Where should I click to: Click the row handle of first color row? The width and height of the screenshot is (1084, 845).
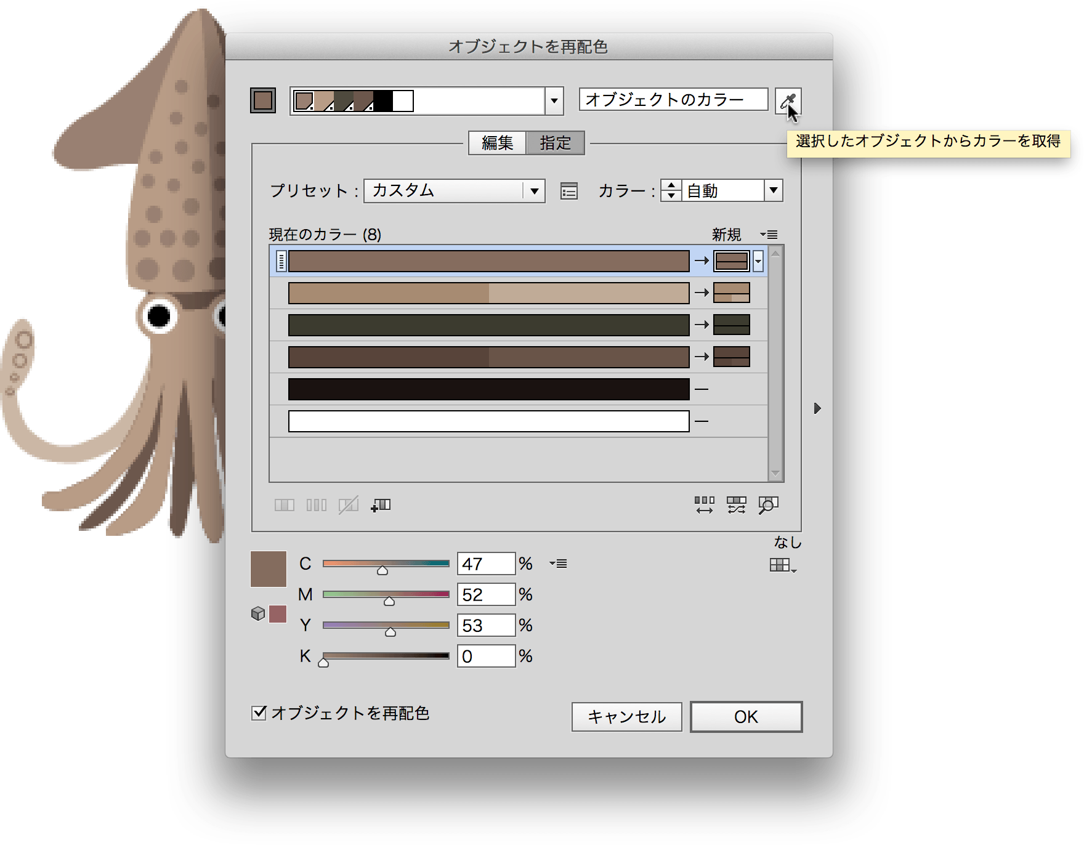coord(281,261)
